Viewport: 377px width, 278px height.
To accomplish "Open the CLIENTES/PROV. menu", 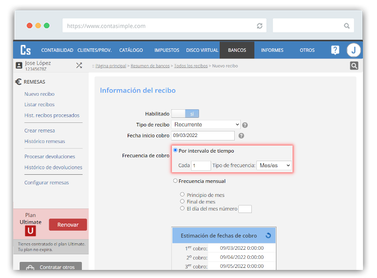I will (x=95, y=50).
